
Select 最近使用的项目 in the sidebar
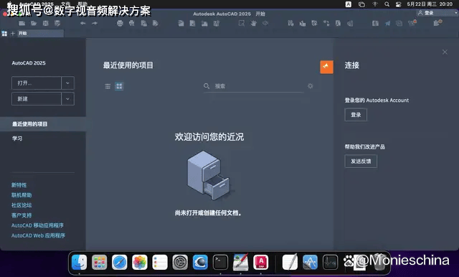click(x=43, y=124)
